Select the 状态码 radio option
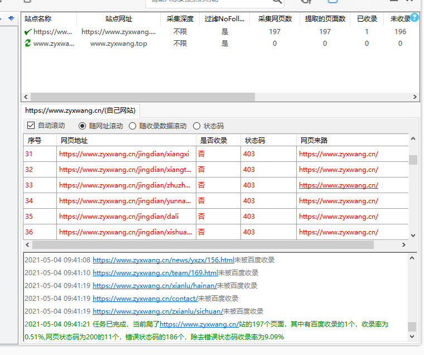Viewport: 424px width, 355px height. 197,126
